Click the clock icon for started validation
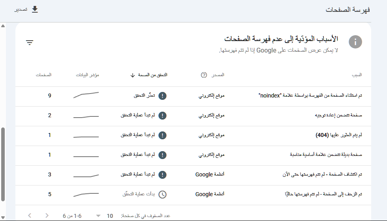Viewport: 387px width, 221px height. point(162,194)
